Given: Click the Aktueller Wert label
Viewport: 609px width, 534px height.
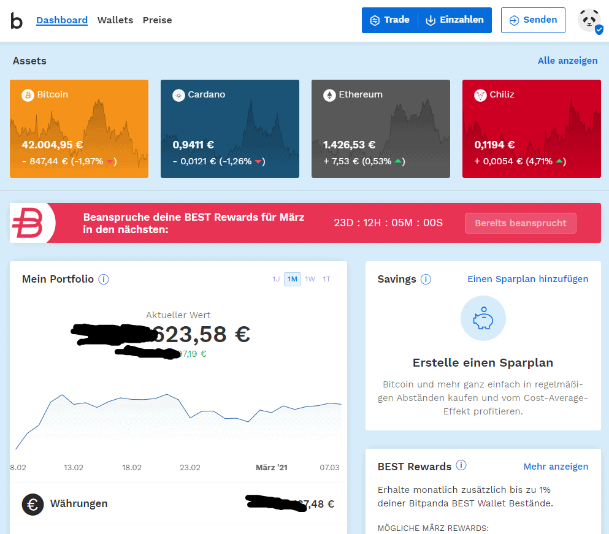Looking at the screenshot, I should [x=178, y=315].
